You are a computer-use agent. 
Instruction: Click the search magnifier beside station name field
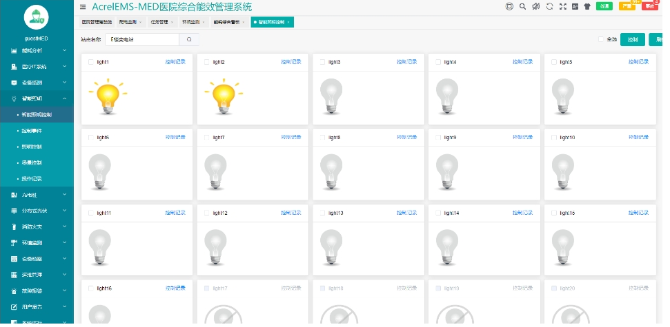click(x=189, y=40)
